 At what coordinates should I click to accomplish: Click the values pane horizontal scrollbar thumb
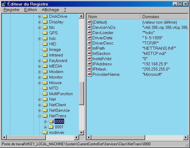118,137
